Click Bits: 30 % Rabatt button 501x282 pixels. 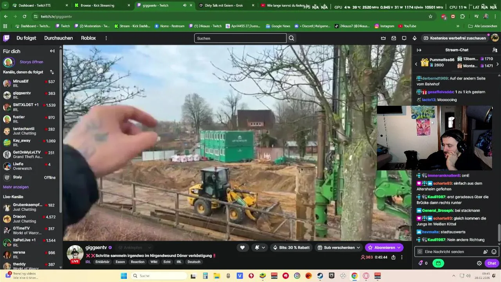click(291, 248)
